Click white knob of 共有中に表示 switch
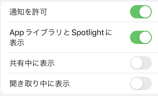 137,63
